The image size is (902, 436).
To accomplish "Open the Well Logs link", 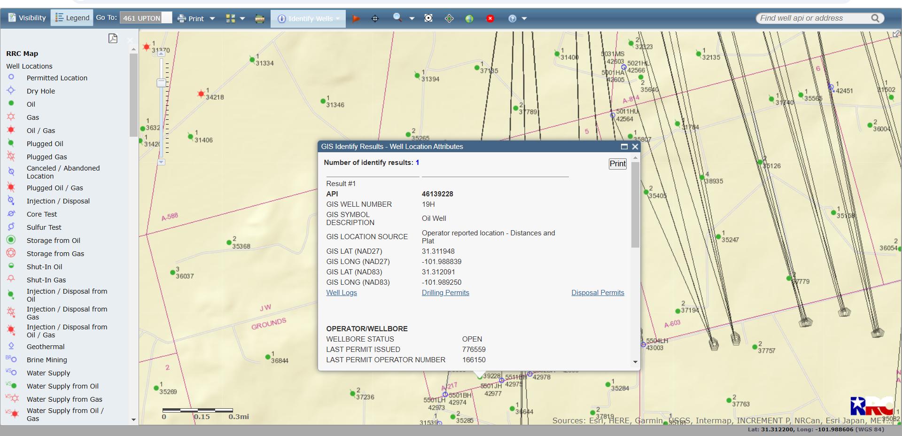I will click(342, 293).
